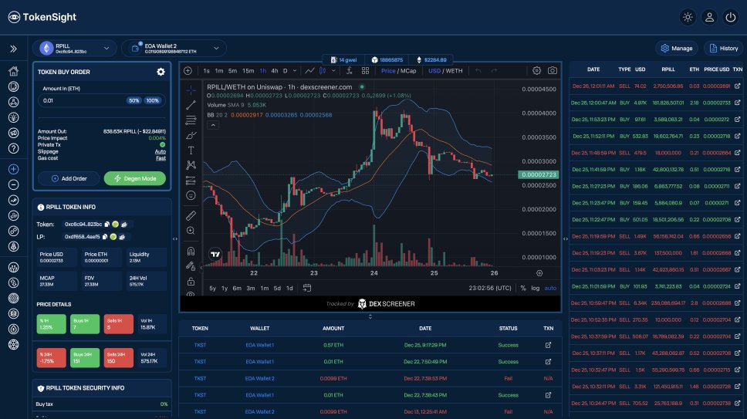Collapse the right trades panel divider arrows
747x419 pixels.
click(566, 239)
